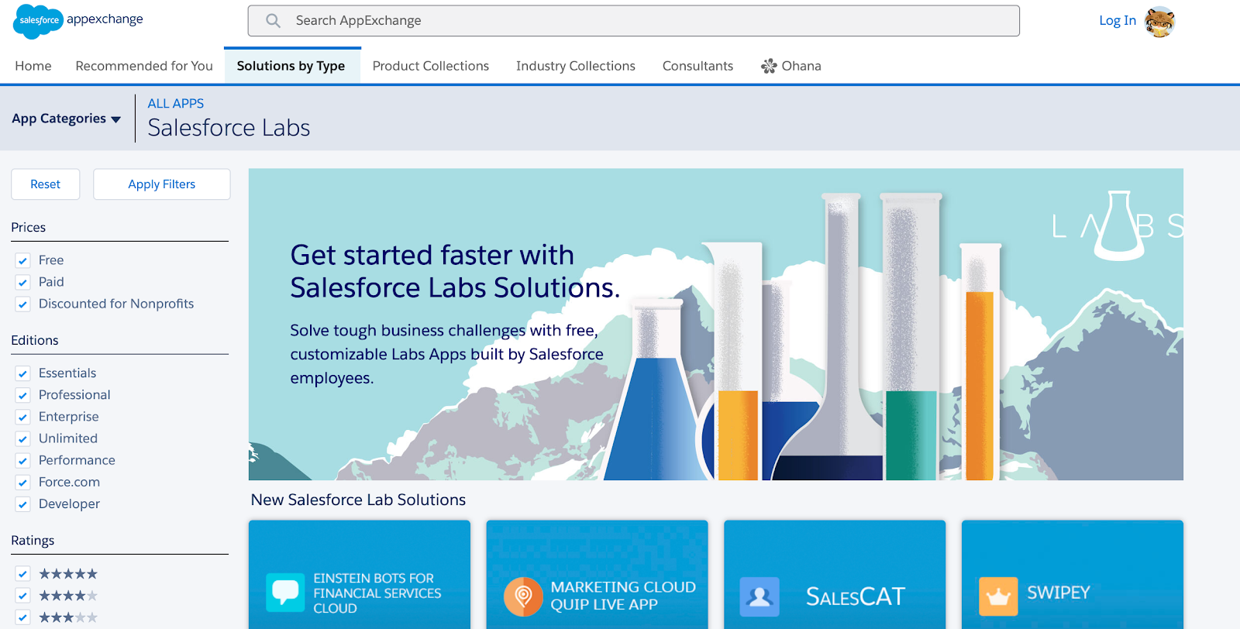This screenshot has height=629, width=1240.
Task: Open the Ohana tab
Action: tap(791, 66)
